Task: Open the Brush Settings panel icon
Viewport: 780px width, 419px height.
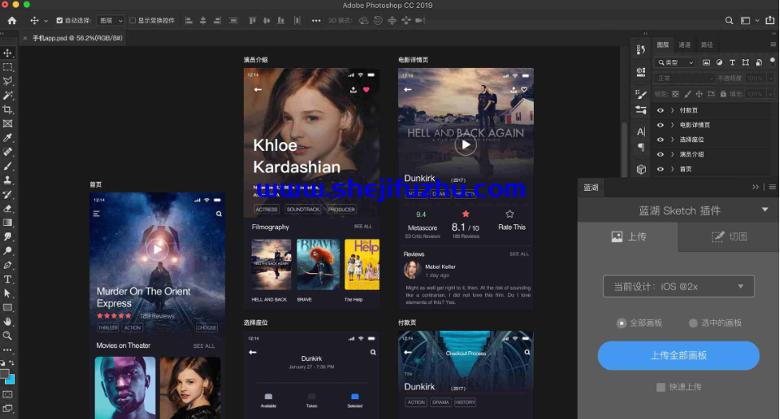Action: [641, 94]
